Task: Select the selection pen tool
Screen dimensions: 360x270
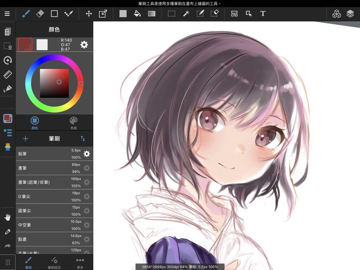Action: click(200, 14)
